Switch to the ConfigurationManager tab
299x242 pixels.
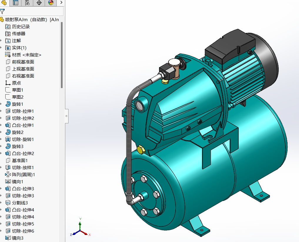(x=27, y=3)
